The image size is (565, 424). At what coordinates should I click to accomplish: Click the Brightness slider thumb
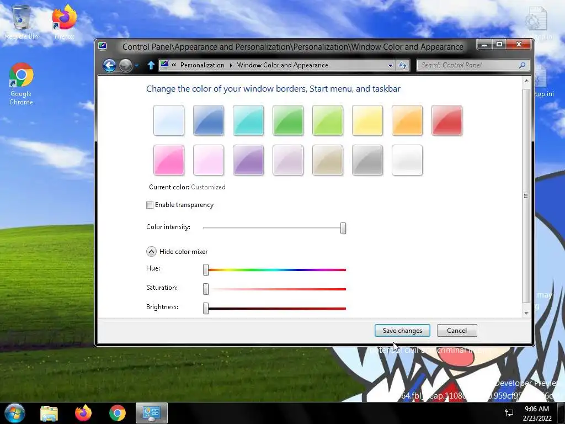pos(206,308)
